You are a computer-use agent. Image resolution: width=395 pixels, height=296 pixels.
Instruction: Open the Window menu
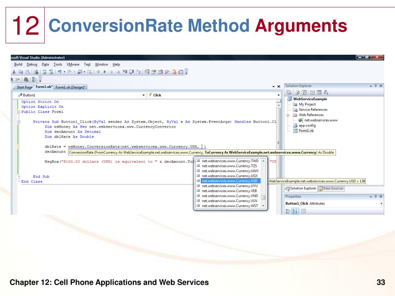click(101, 64)
